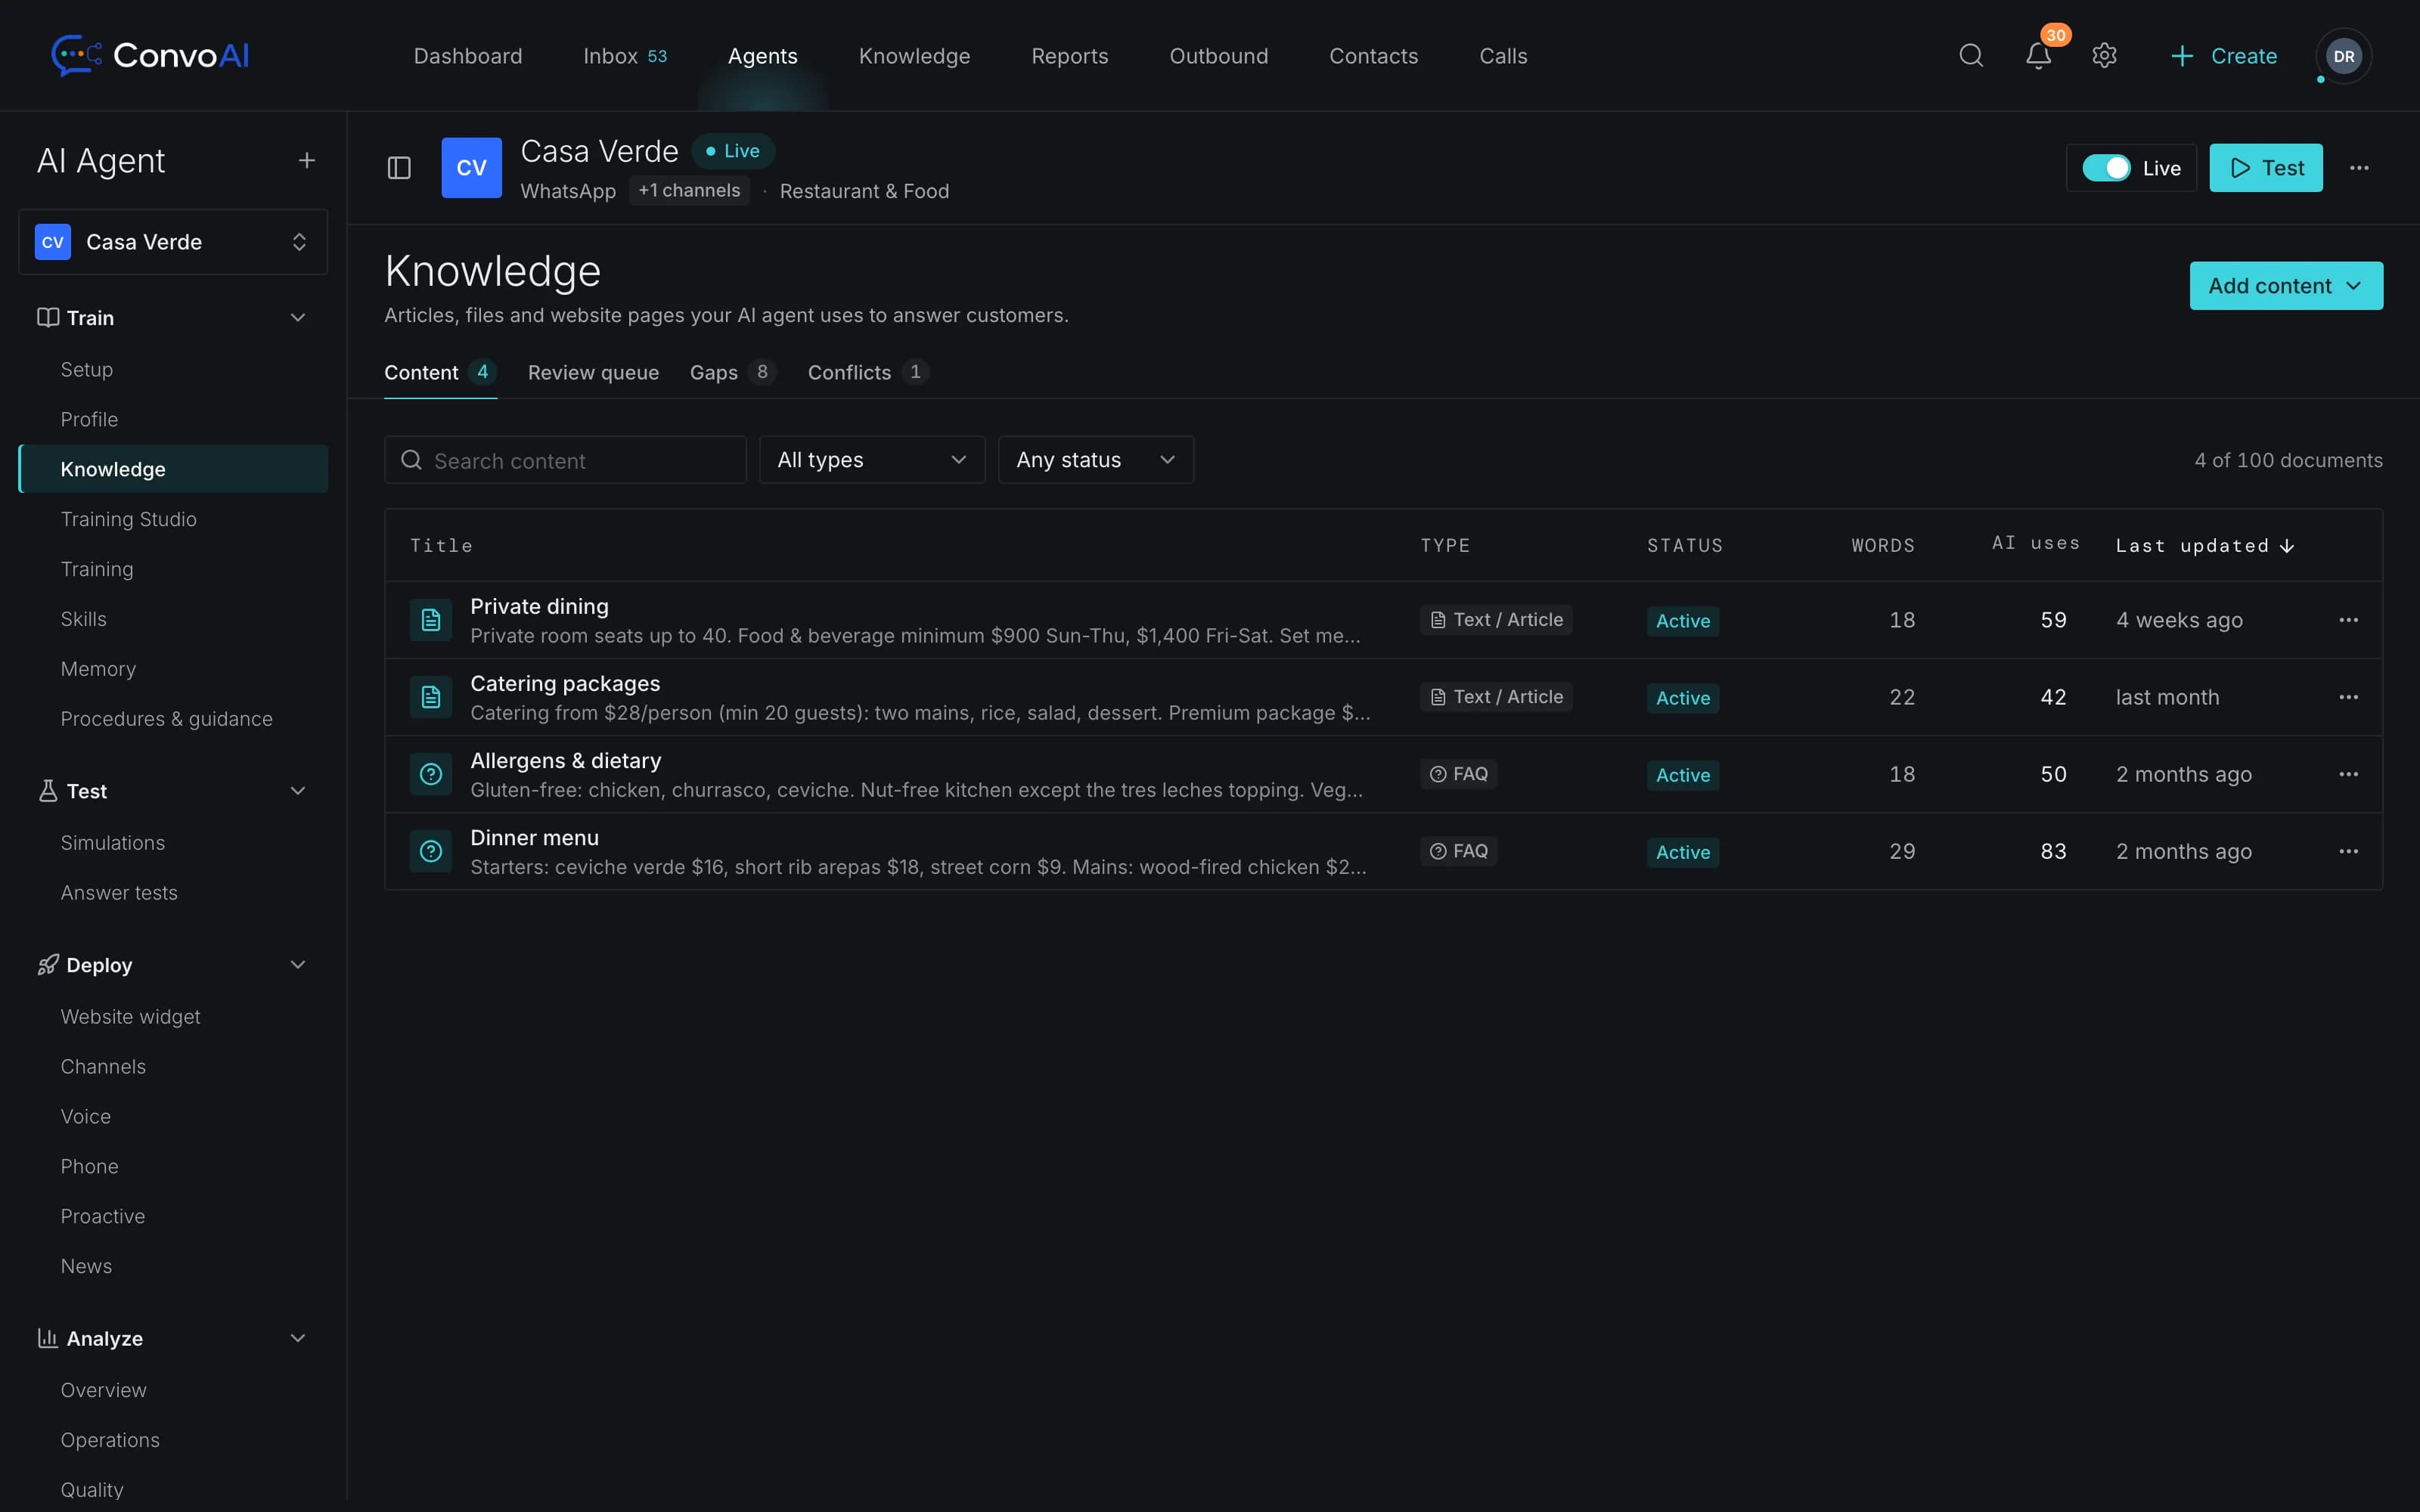
Task: Toggle the Live switch off
Action: [x=2106, y=168]
